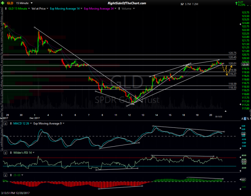251x196 pixels.
Task: Click the 0.08 MACD value tag
Action: pos(243,134)
